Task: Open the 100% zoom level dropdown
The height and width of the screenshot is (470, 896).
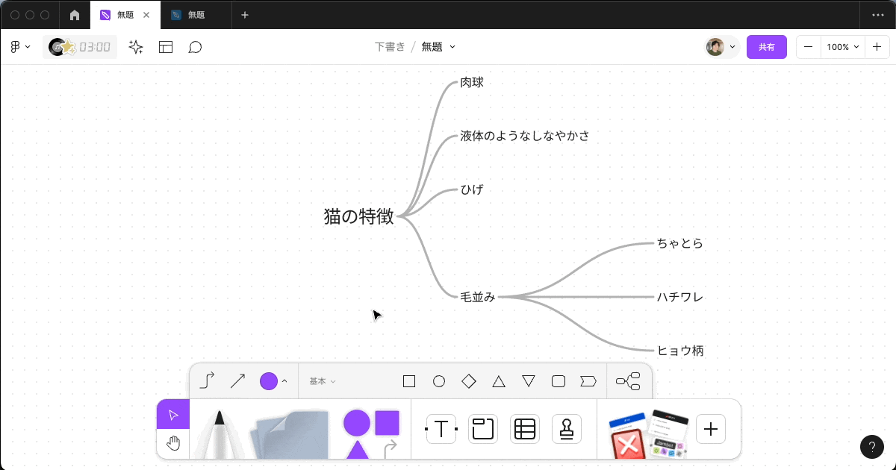Action: pos(842,46)
